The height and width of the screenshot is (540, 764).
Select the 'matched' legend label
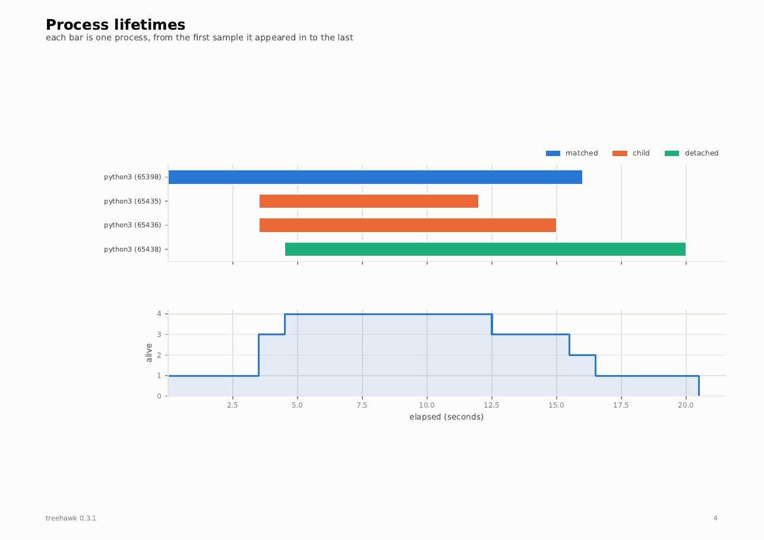click(582, 153)
